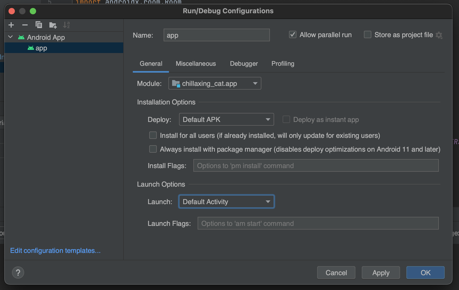Create a new configuration folder
The width and height of the screenshot is (459, 290).
click(53, 25)
